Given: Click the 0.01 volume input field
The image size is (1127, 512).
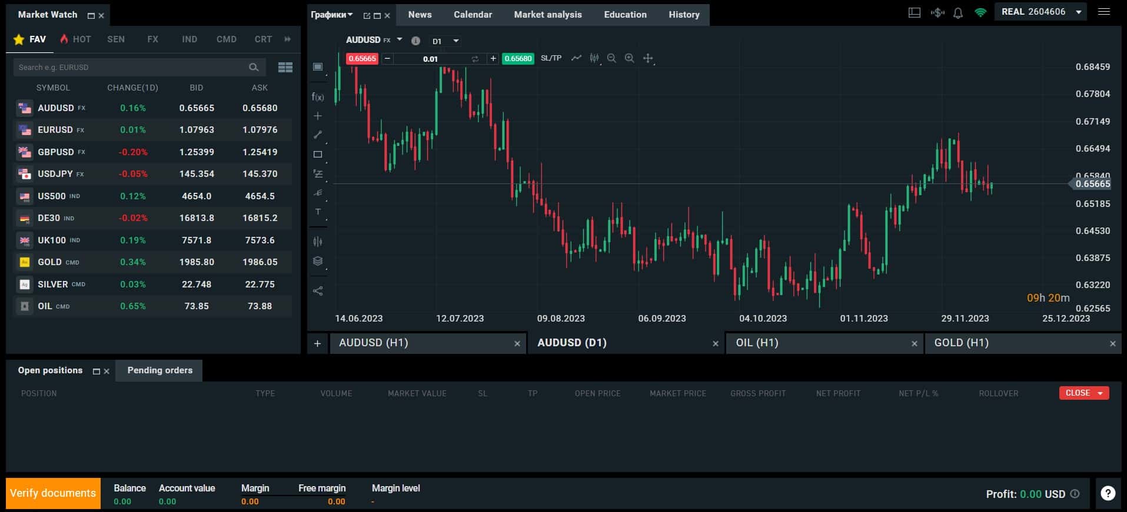Looking at the screenshot, I should coord(430,59).
